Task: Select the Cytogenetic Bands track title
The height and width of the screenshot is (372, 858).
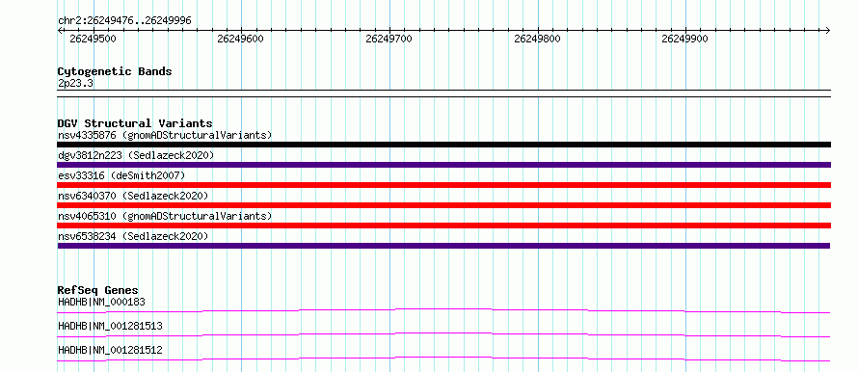Action: point(115,71)
